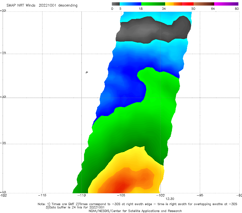This screenshot has height=213, width=242.
Task: Select the green segment of the color bar
Action: click(x=153, y=4)
